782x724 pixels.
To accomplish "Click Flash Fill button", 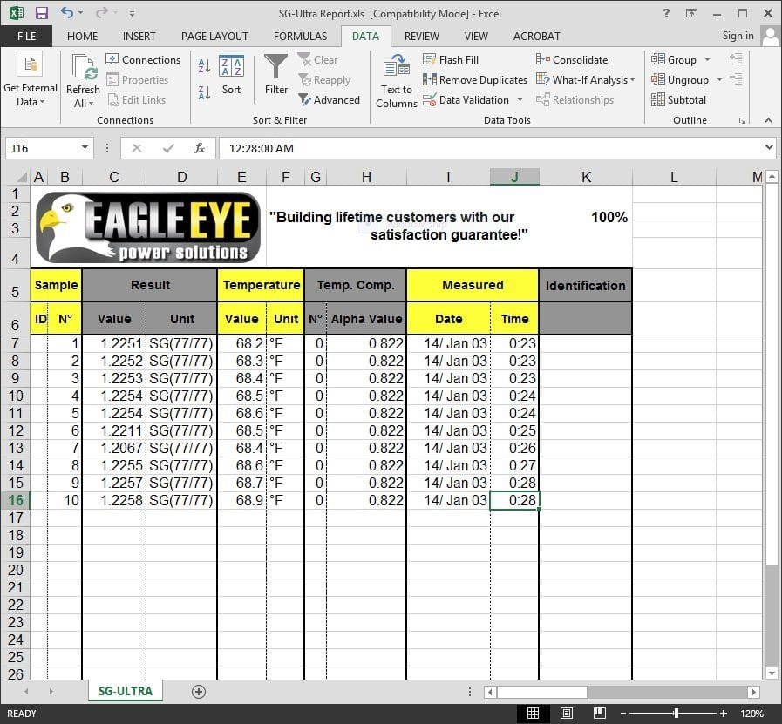I will click(451, 60).
